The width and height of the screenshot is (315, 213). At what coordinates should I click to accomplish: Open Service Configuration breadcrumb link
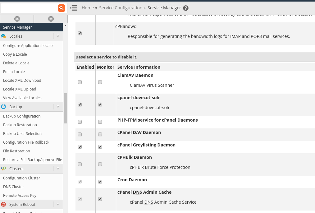(x=121, y=8)
